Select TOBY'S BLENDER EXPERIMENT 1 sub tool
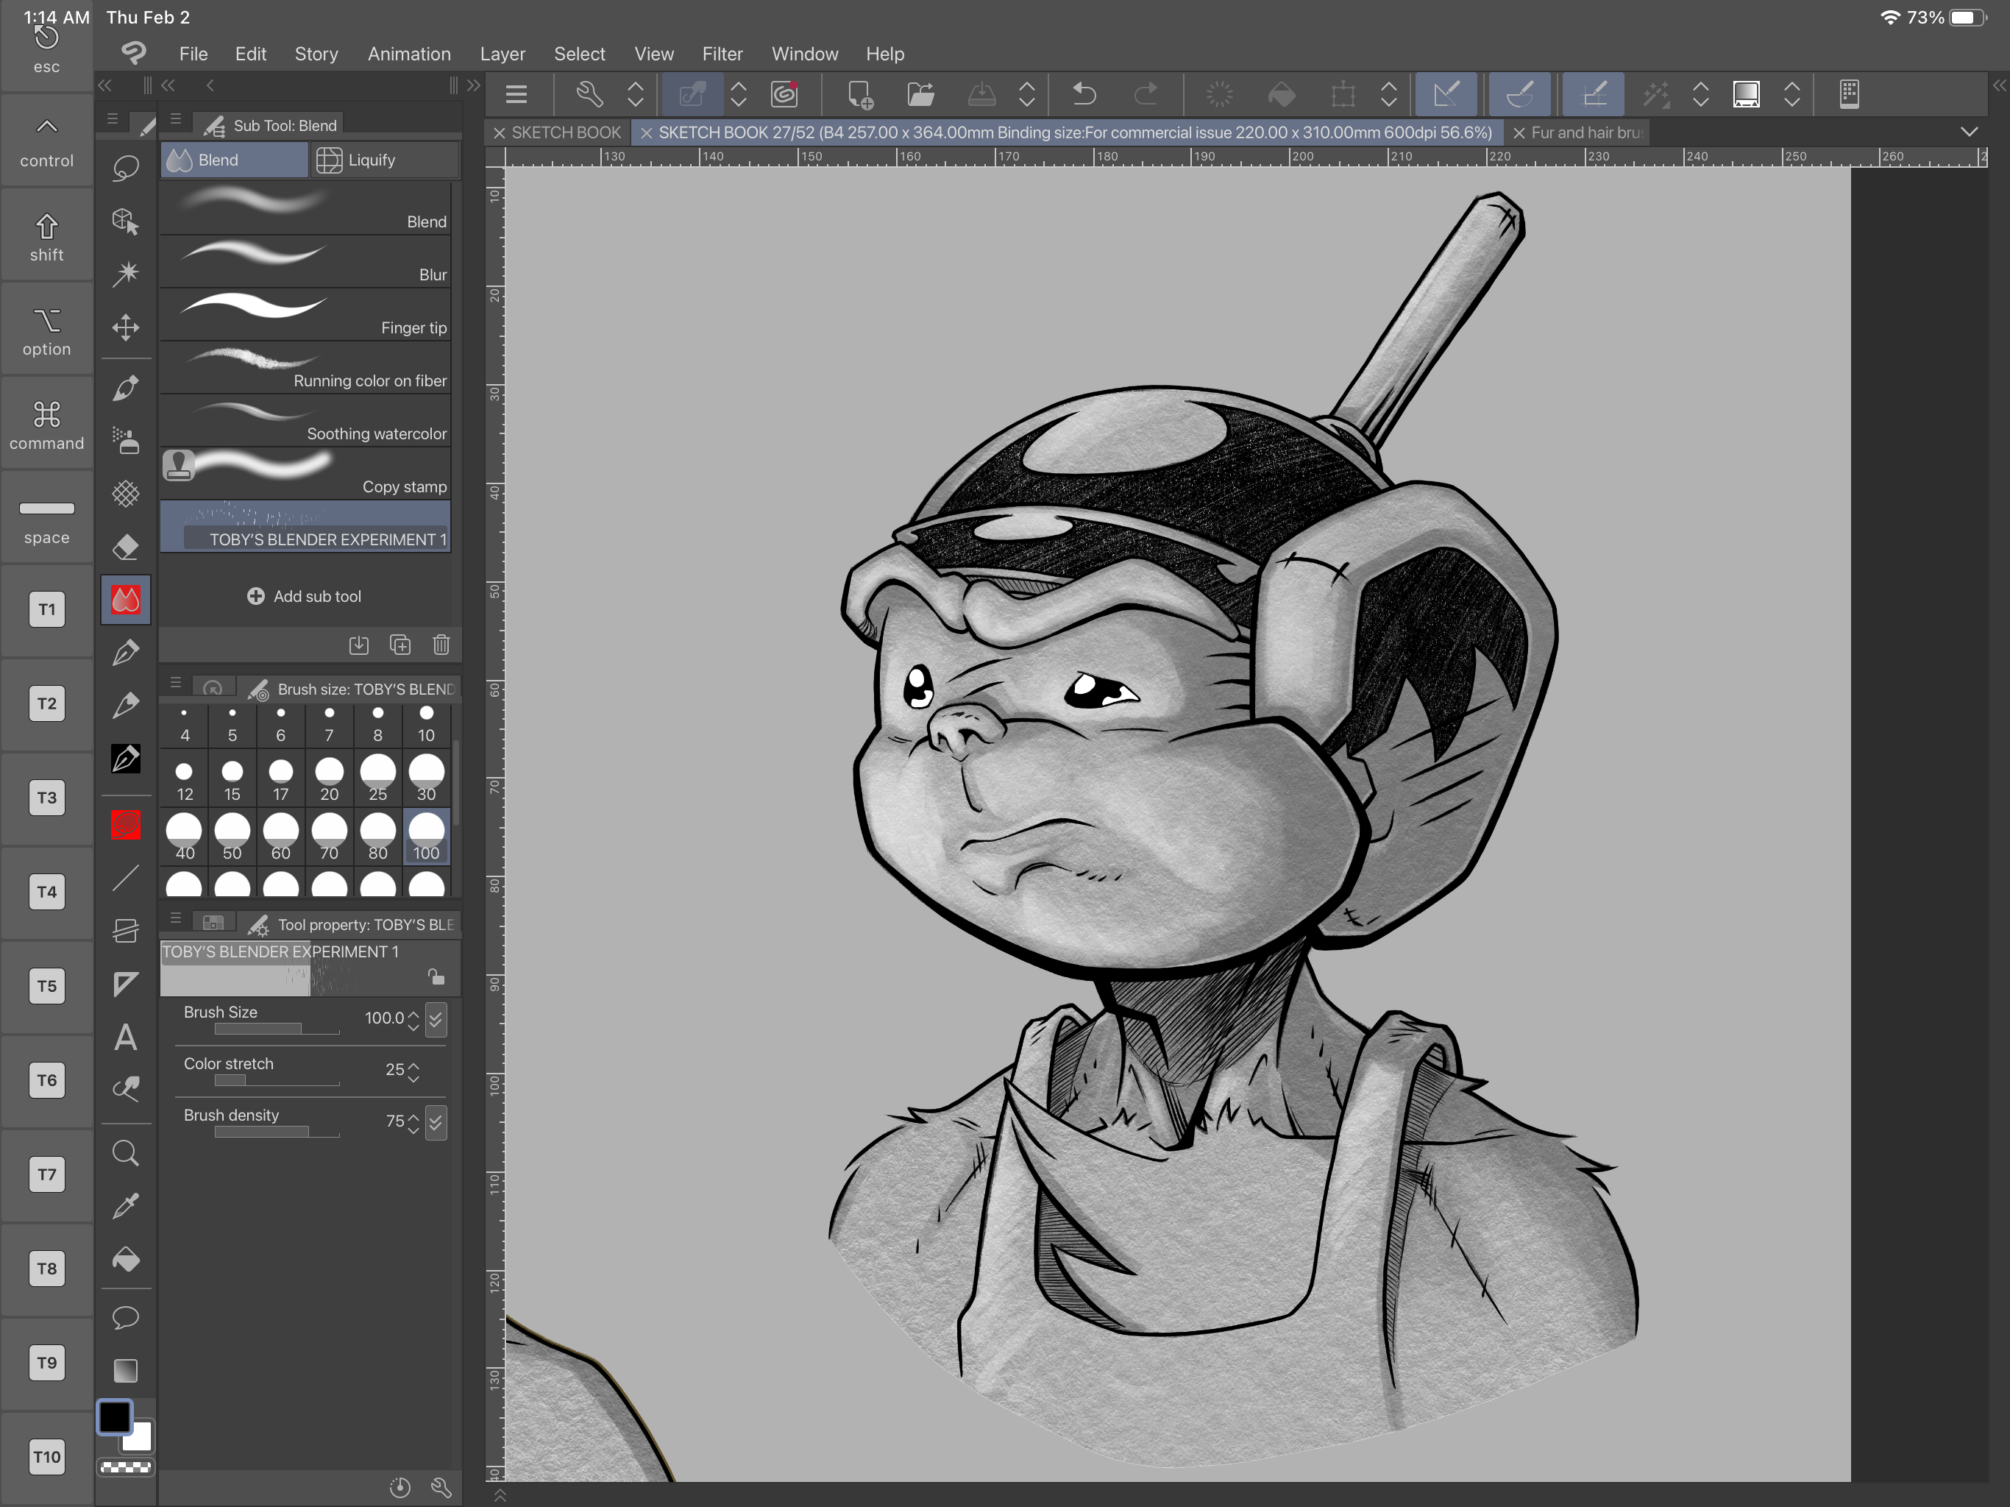Screen dimensions: 2010x1507 305,526
